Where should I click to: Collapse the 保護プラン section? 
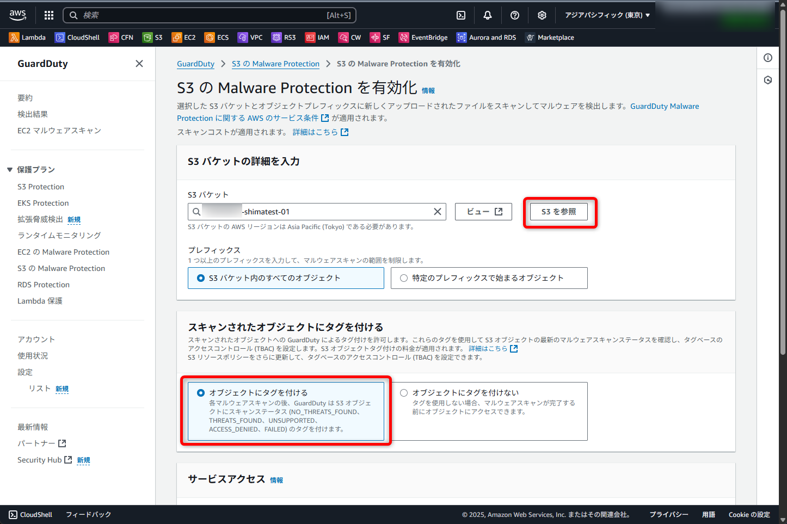[10, 170]
